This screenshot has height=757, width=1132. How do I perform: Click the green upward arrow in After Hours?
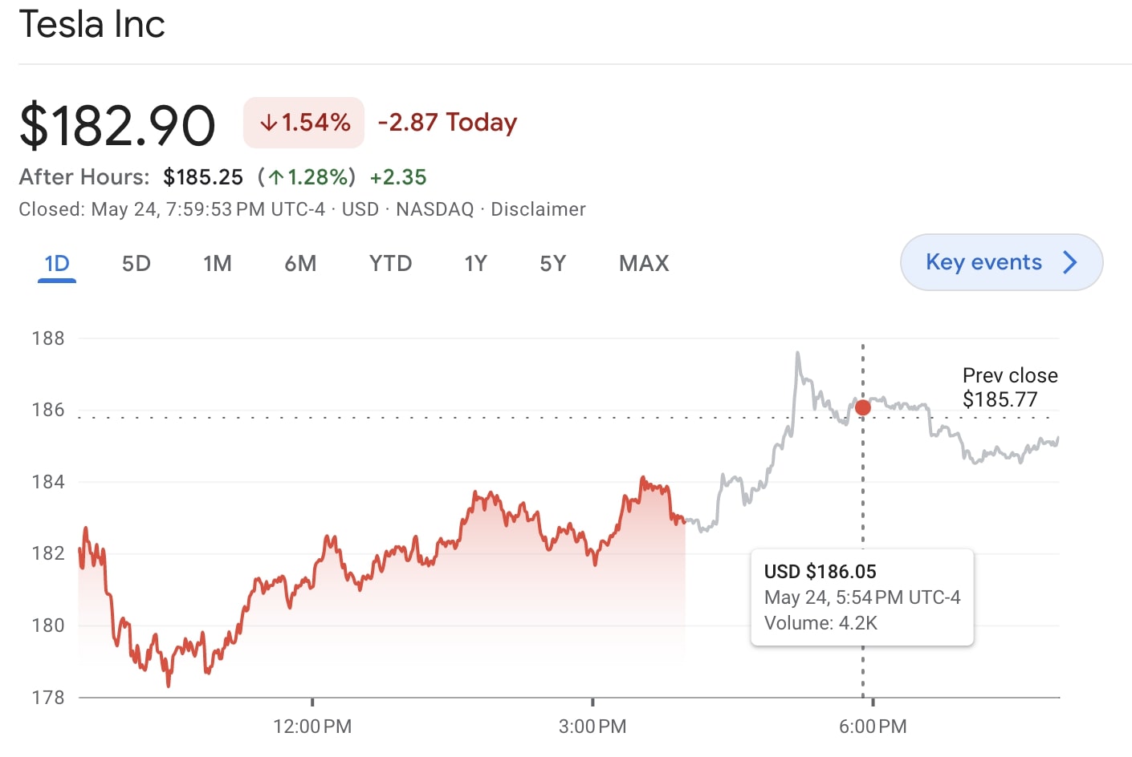pos(275,176)
